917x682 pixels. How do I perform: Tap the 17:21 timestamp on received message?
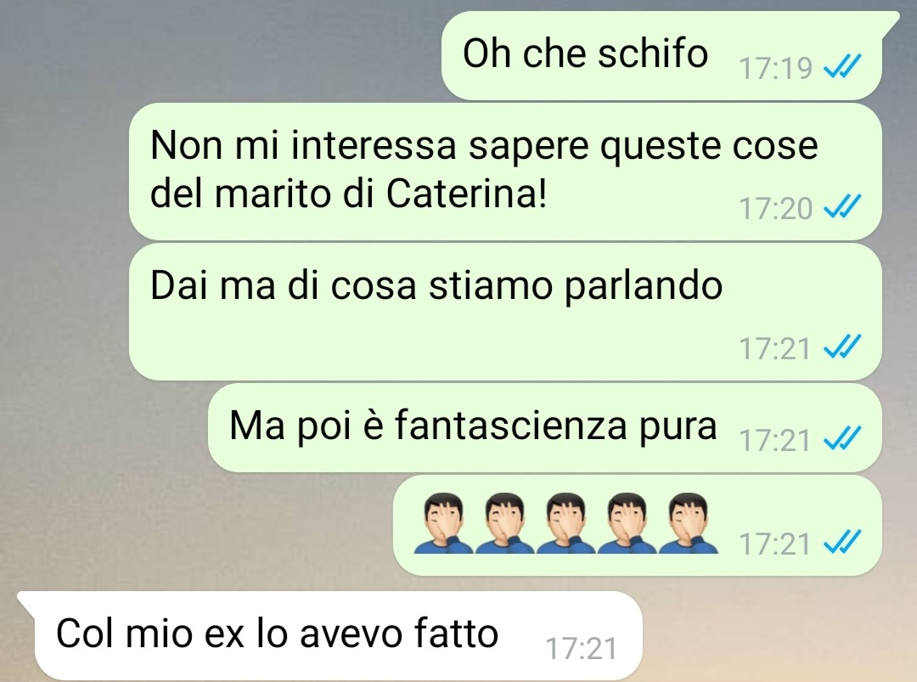(x=582, y=649)
